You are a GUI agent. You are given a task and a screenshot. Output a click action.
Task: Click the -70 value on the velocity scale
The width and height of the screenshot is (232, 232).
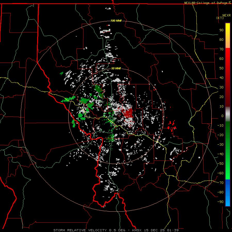pos(220,183)
